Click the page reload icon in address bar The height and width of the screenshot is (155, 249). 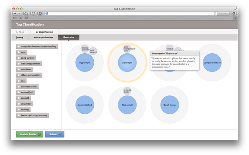215,14
